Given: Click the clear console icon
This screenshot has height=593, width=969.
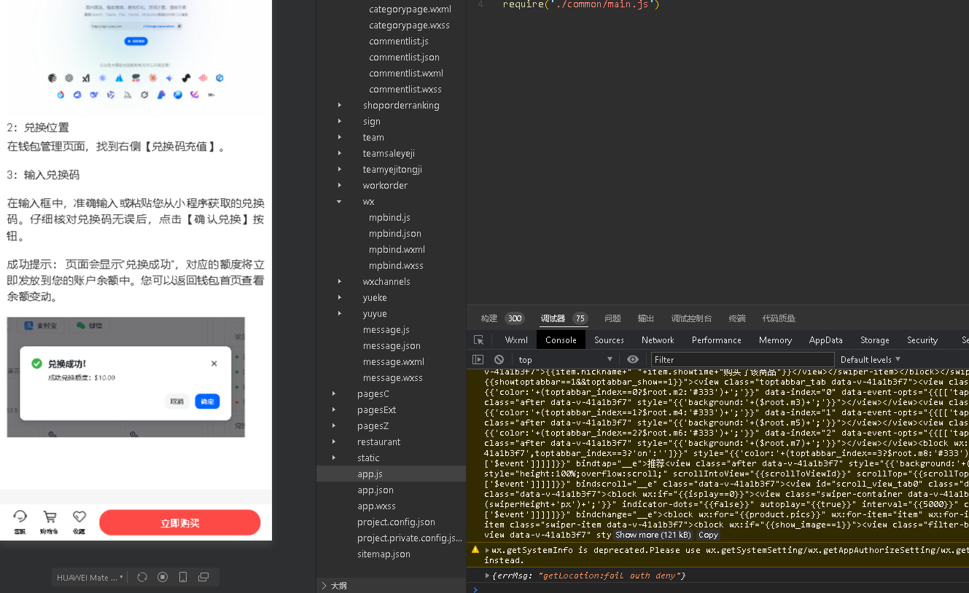Looking at the screenshot, I should (x=499, y=359).
